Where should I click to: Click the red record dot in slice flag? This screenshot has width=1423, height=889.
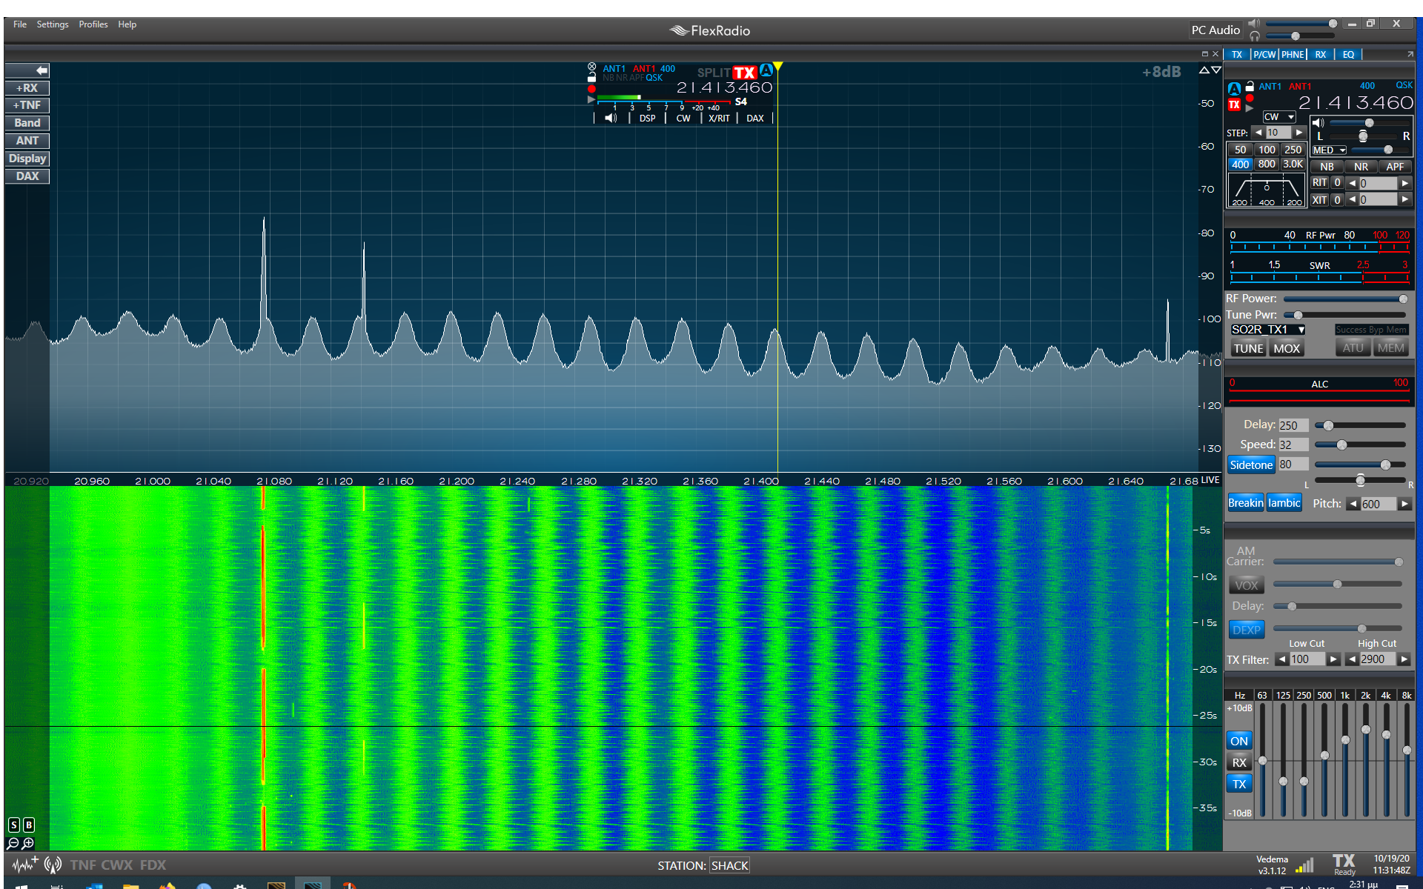click(591, 89)
